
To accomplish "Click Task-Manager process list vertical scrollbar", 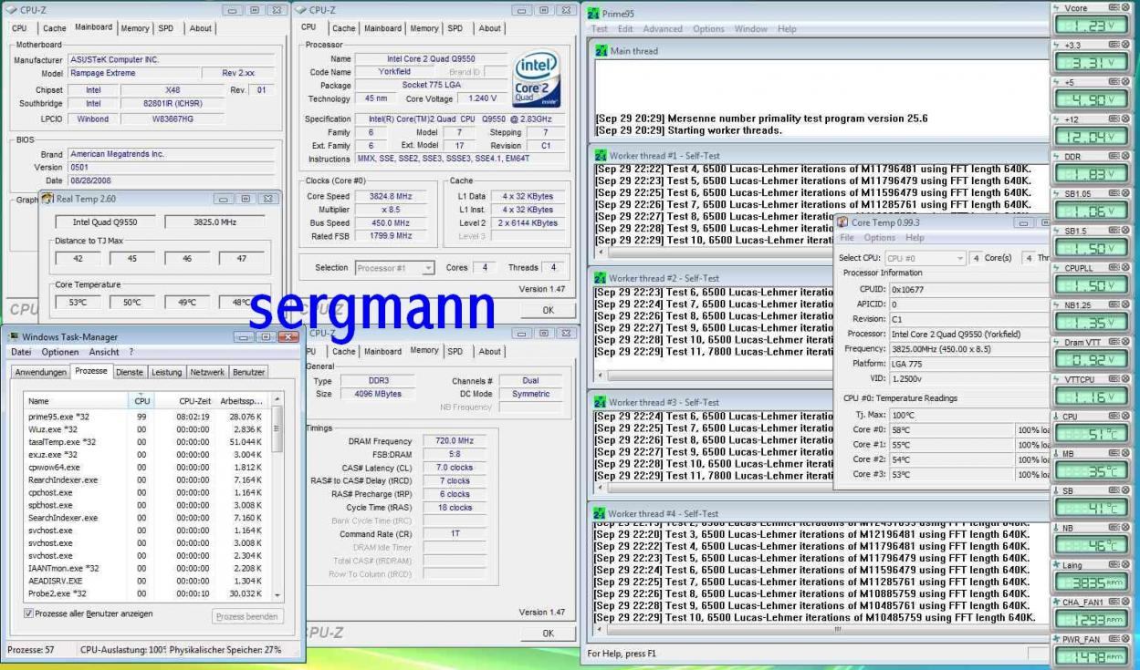I will click(x=277, y=497).
